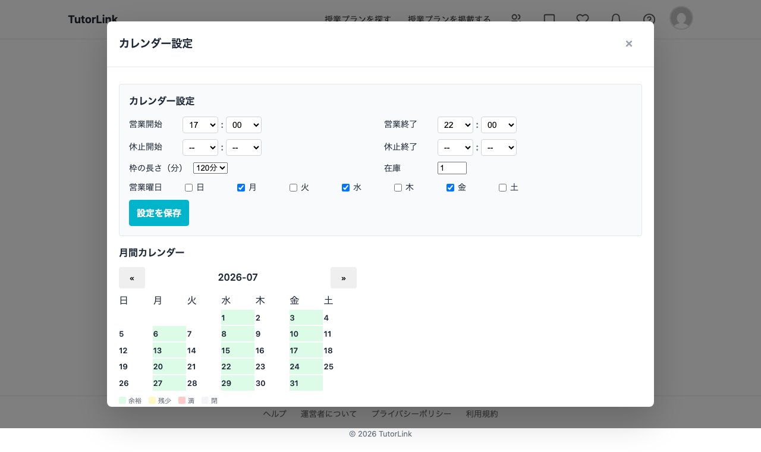The image size is (761, 452).
Task: Select July 20 in the calendar
Action: [169, 367]
